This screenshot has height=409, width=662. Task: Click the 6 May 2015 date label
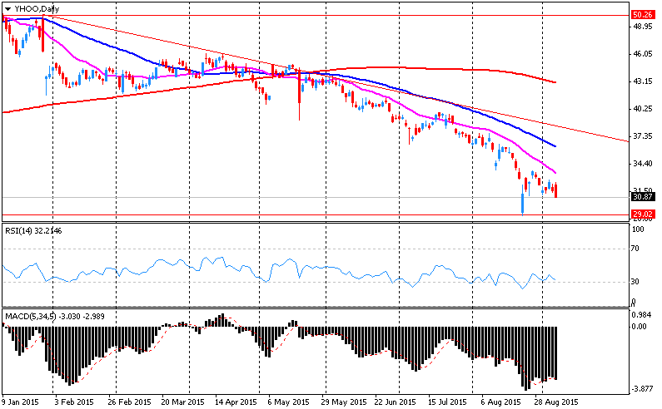289,402
